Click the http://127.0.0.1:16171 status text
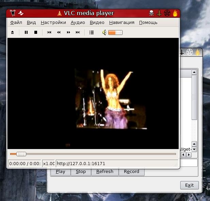Viewport: 210px width, 201px height. pos(81,164)
